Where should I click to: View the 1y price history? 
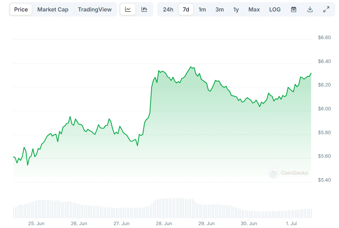pos(236,9)
